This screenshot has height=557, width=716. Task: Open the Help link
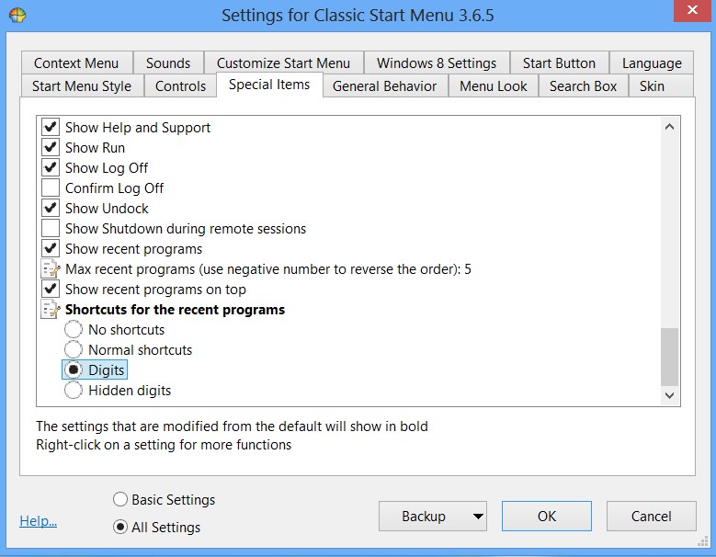click(38, 521)
